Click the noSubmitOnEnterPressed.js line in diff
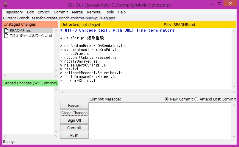This screenshot has width=239, height=147. [88, 57]
